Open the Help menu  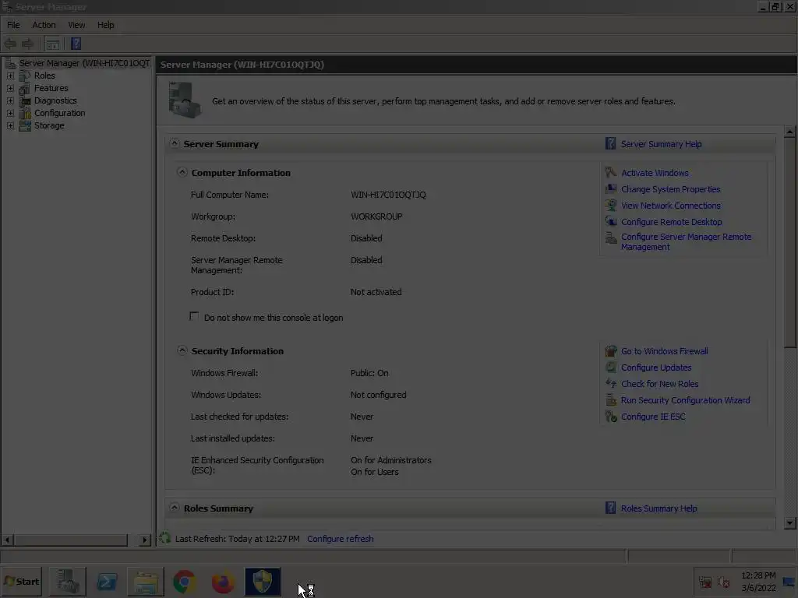coord(106,25)
